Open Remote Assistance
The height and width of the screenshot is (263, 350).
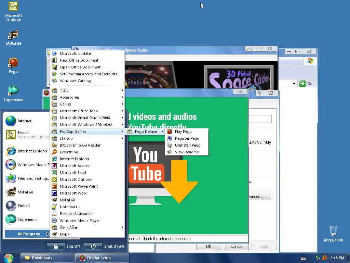point(87,214)
